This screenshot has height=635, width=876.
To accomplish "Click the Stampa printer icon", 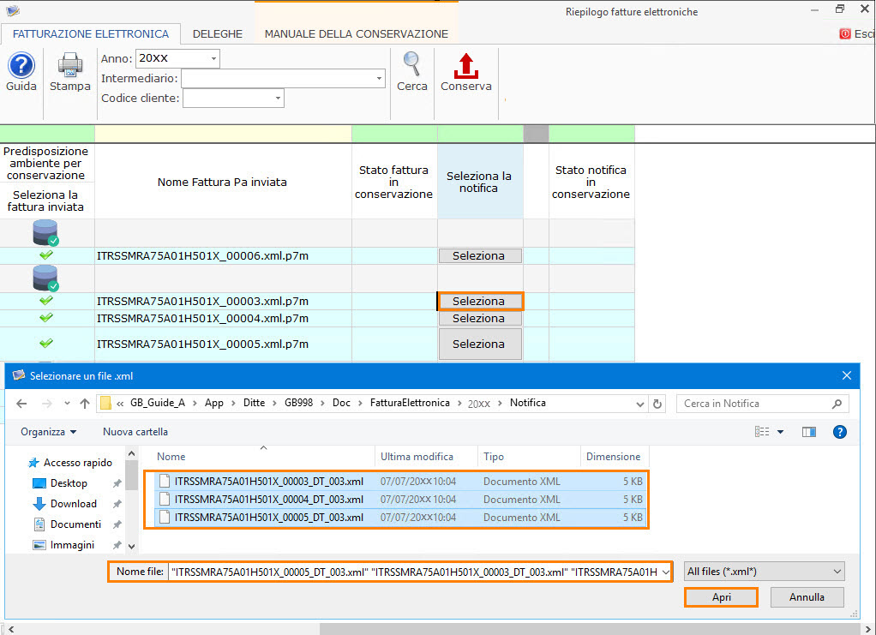I will point(69,66).
